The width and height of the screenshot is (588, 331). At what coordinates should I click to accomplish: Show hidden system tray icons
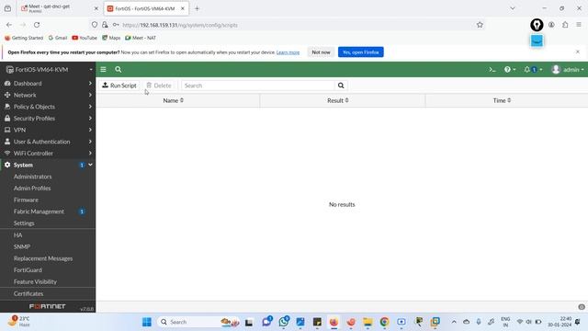(454, 322)
